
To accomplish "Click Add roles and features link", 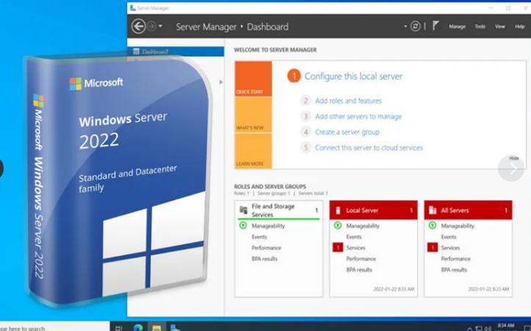I will (x=348, y=101).
